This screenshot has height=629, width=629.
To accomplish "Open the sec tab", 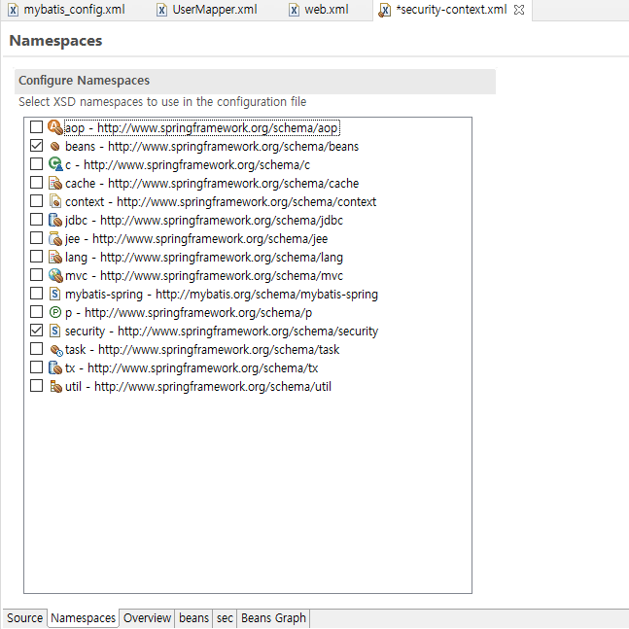I will [x=225, y=617].
